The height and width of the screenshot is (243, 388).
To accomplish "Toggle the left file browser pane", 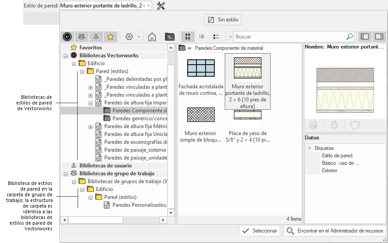I will point(365,37).
